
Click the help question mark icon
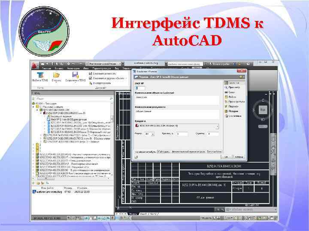(248, 64)
